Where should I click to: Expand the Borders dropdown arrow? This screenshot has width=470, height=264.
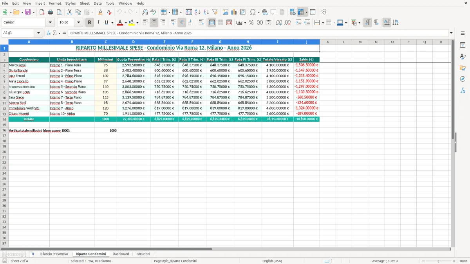click(323, 23)
